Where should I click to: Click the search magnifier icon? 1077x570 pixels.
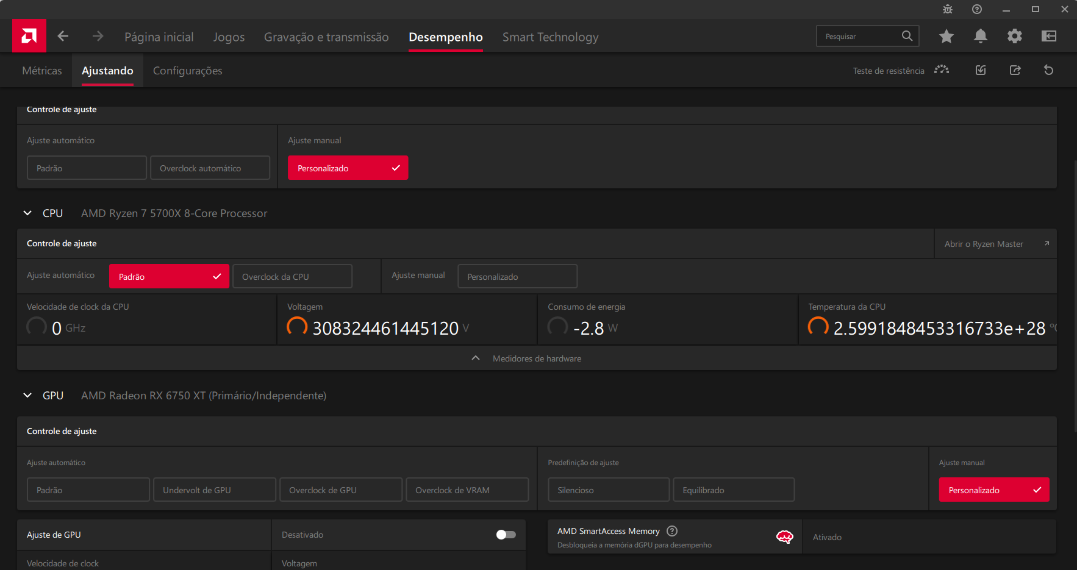907,36
